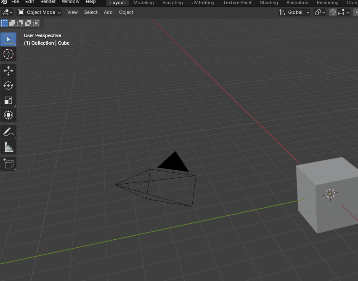Open the Render menu
Viewport: 358px width, 281px height.
[x=48, y=2]
